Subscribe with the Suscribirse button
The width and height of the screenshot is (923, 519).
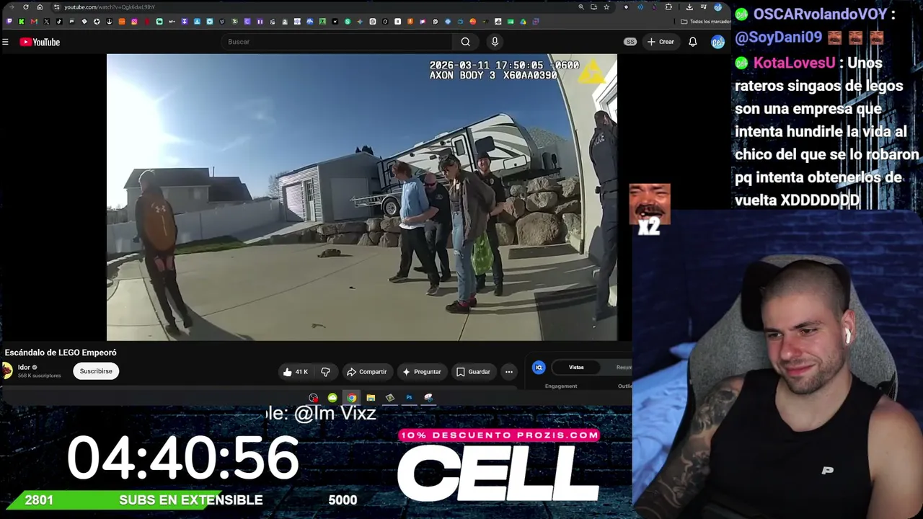pos(96,371)
